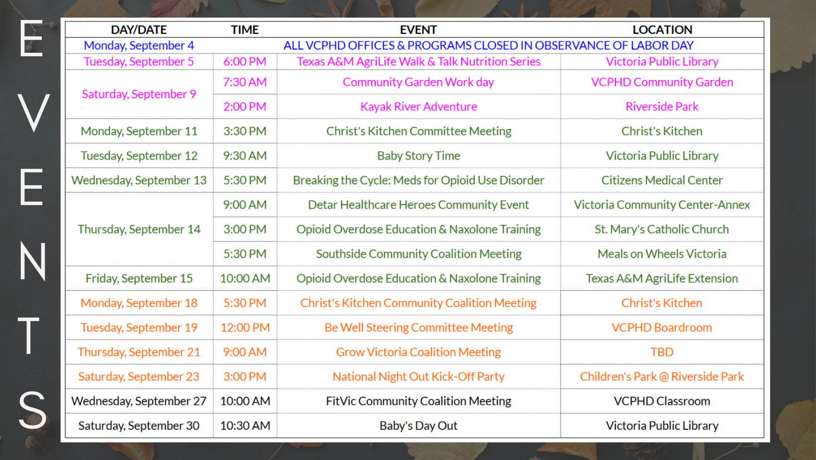Click the LOCATION column header
This screenshot has width=816, height=460.
[662, 30]
